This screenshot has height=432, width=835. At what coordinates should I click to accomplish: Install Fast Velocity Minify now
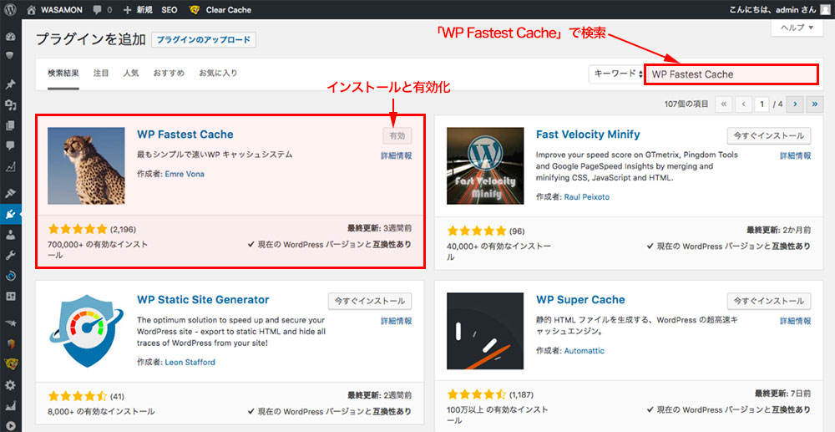(x=769, y=136)
